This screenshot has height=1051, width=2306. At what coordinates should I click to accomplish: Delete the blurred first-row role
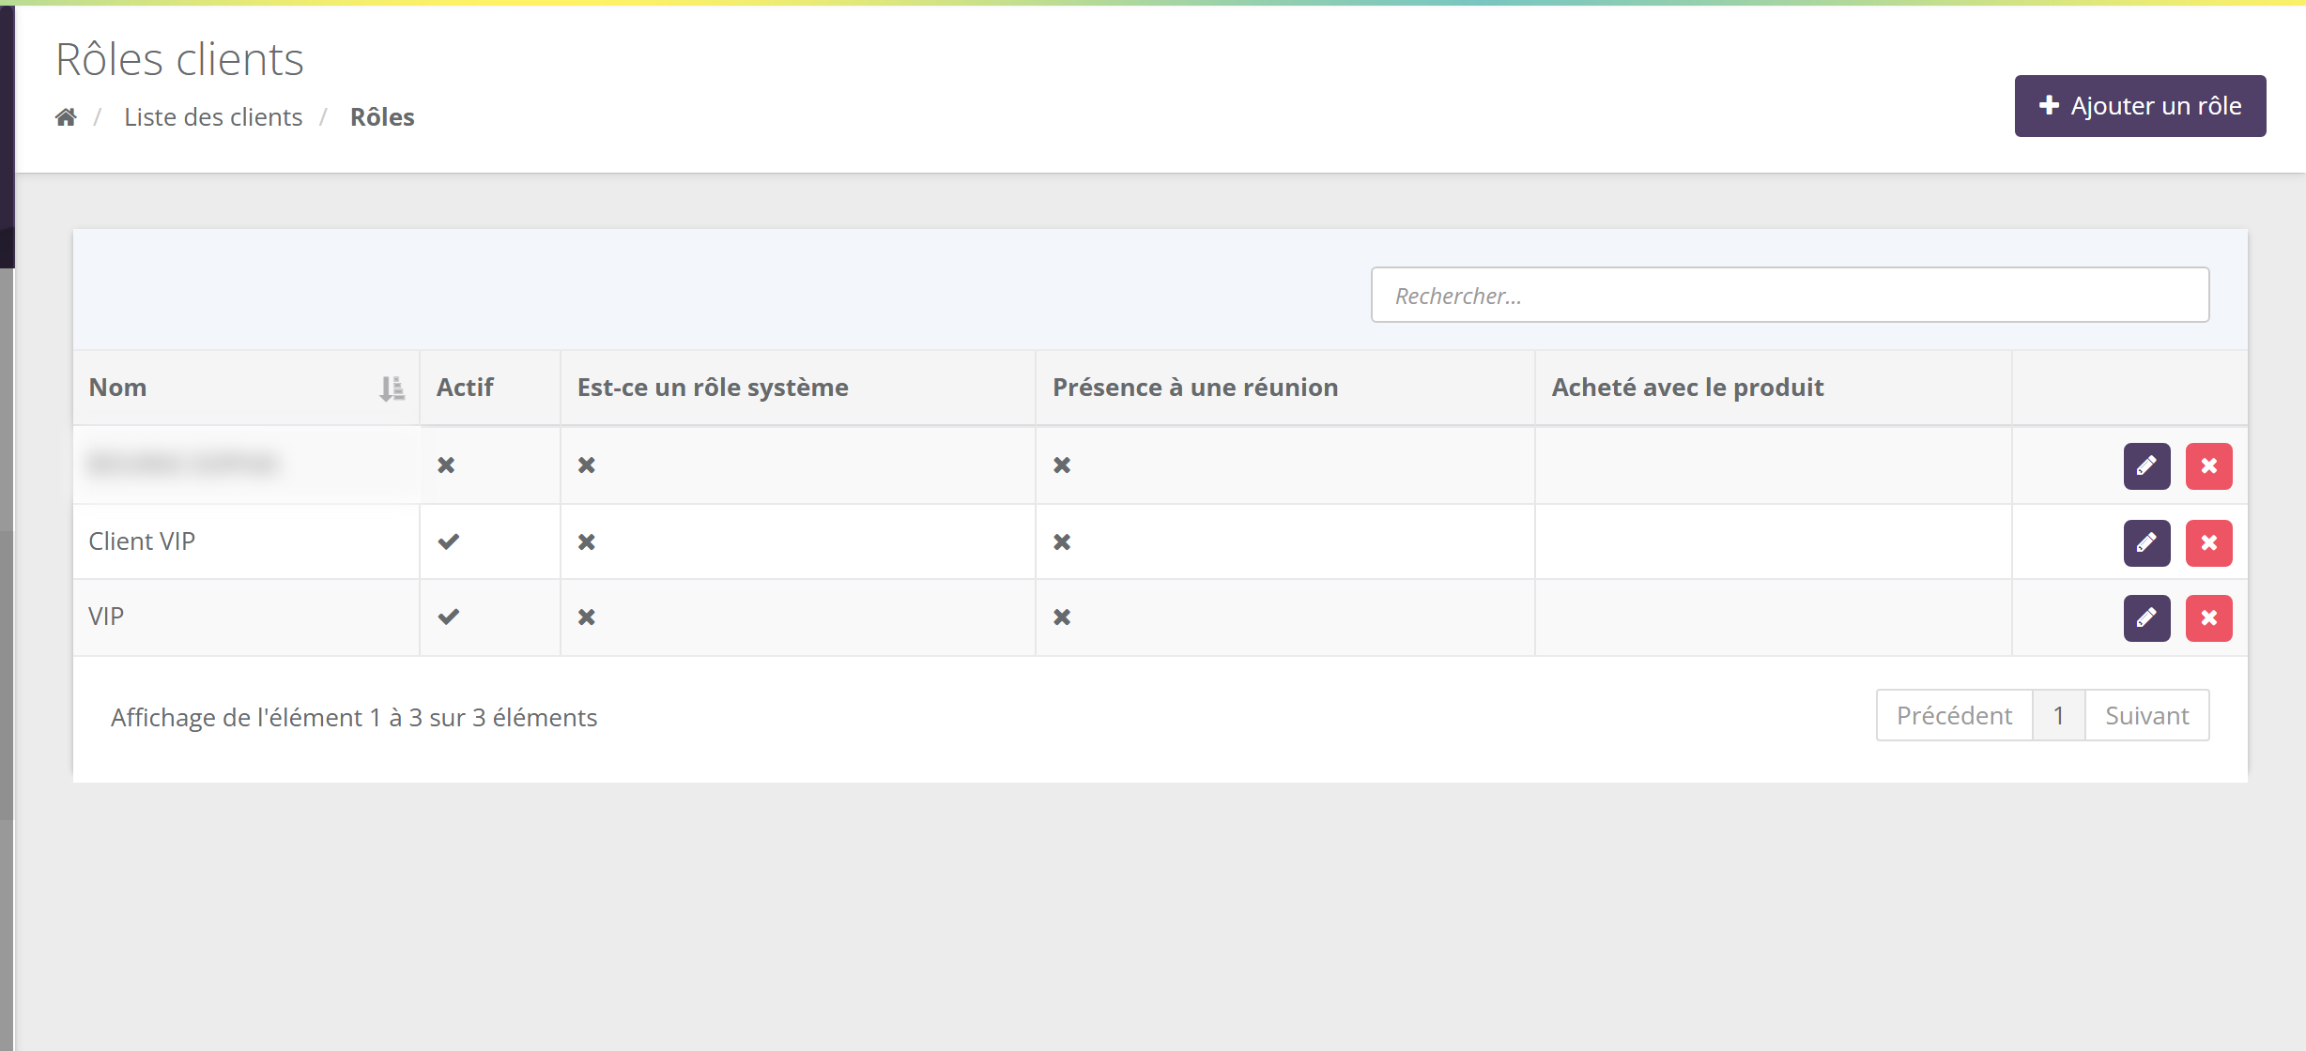point(2209,466)
